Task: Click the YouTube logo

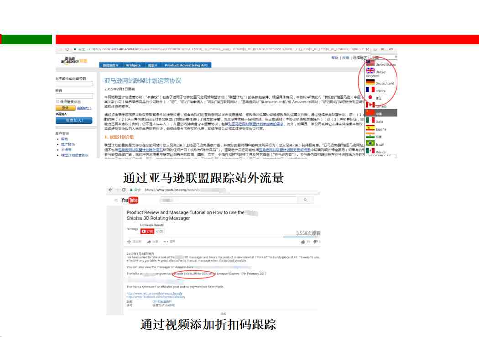Action: click(x=130, y=200)
